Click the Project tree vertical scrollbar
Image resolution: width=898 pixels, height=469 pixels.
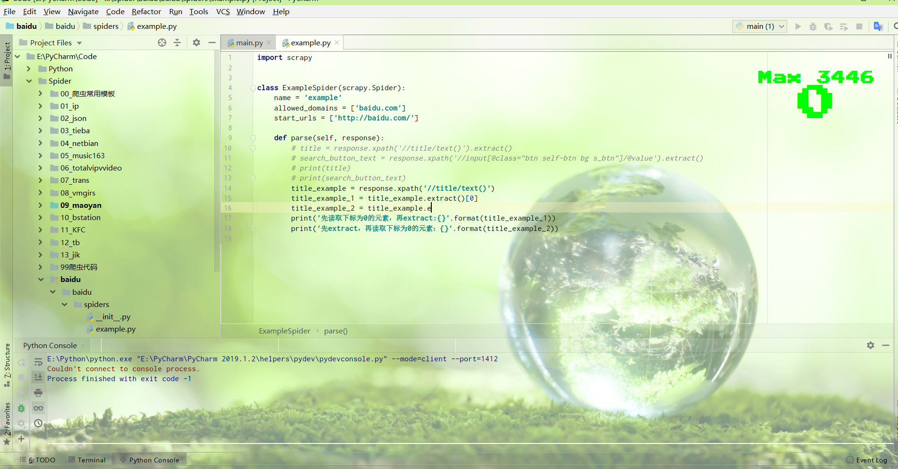pos(217,161)
